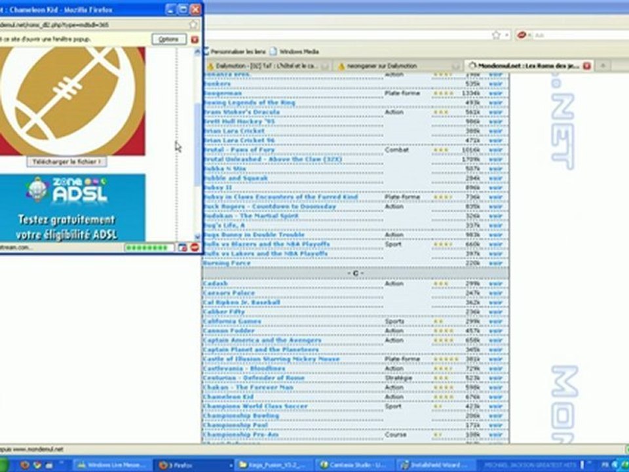Click the '3 Firefox' taskbar group
Viewport: 629px width, 472px height.
tap(193, 465)
